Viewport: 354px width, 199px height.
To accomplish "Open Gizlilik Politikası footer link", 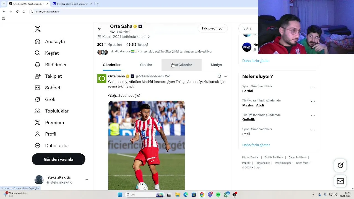I will [274, 158].
